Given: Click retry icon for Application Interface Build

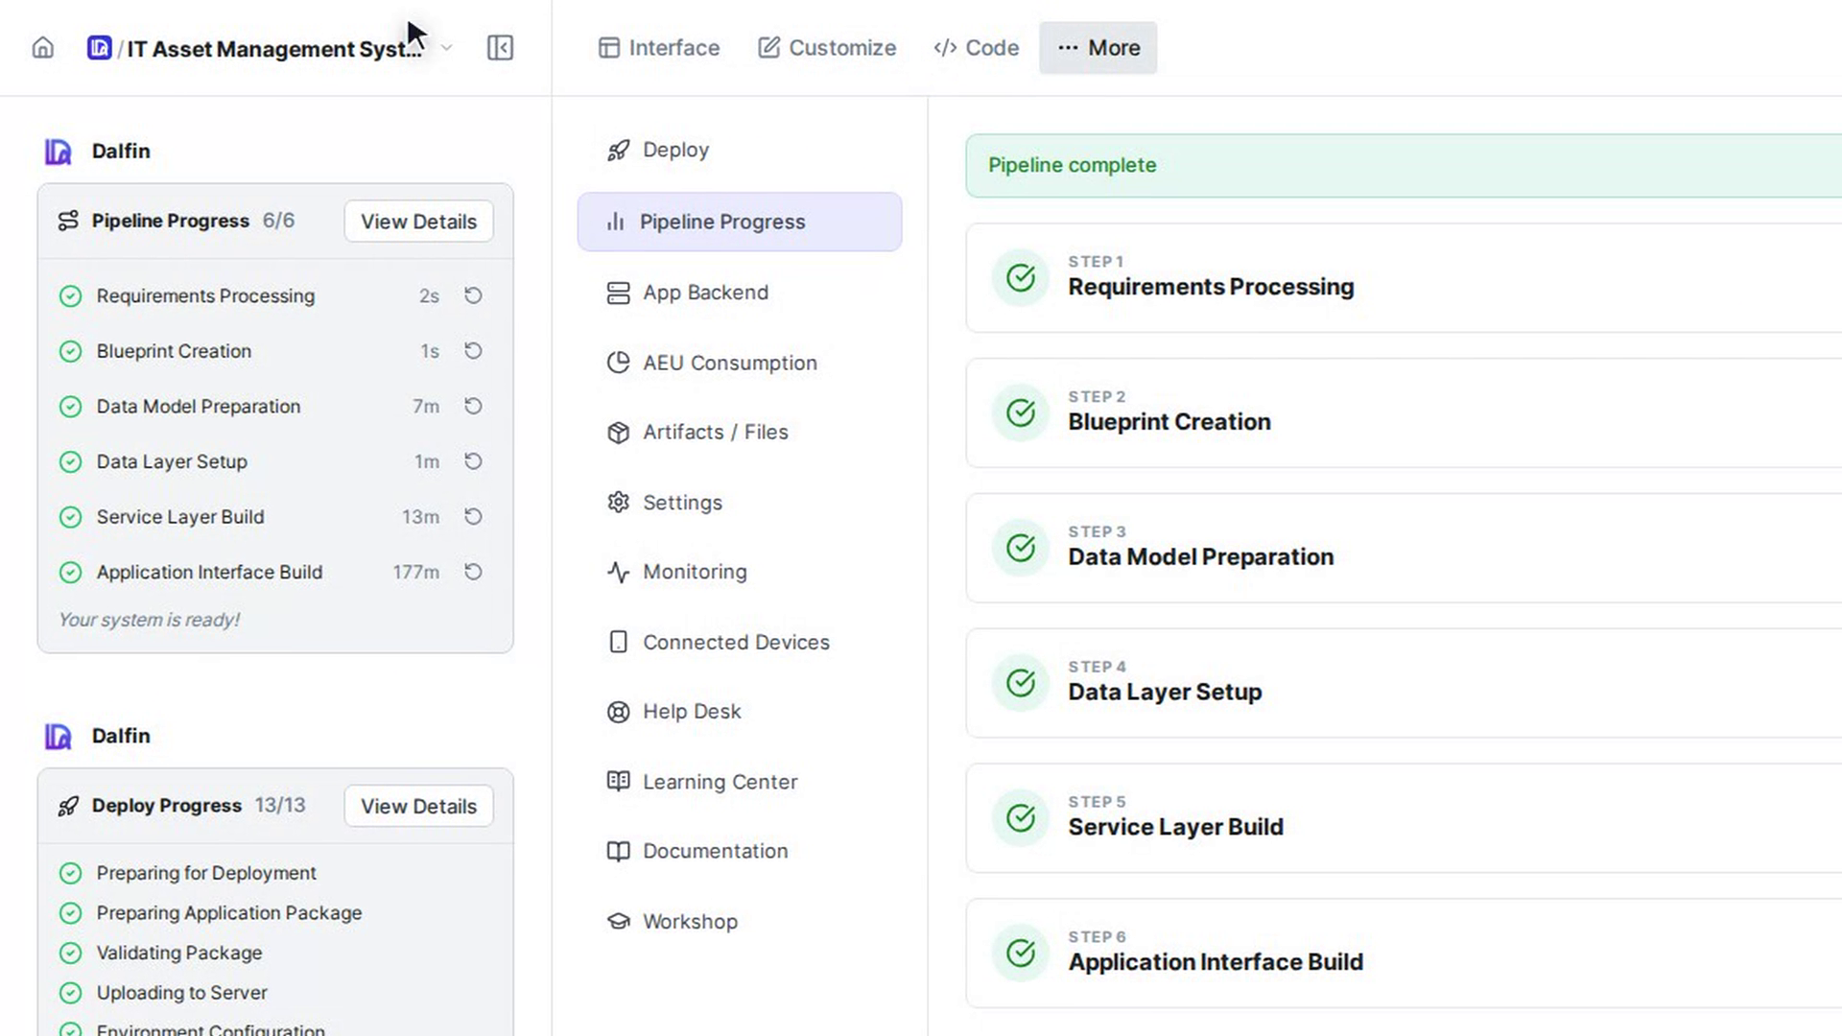Looking at the screenshot, I should 473,572.
